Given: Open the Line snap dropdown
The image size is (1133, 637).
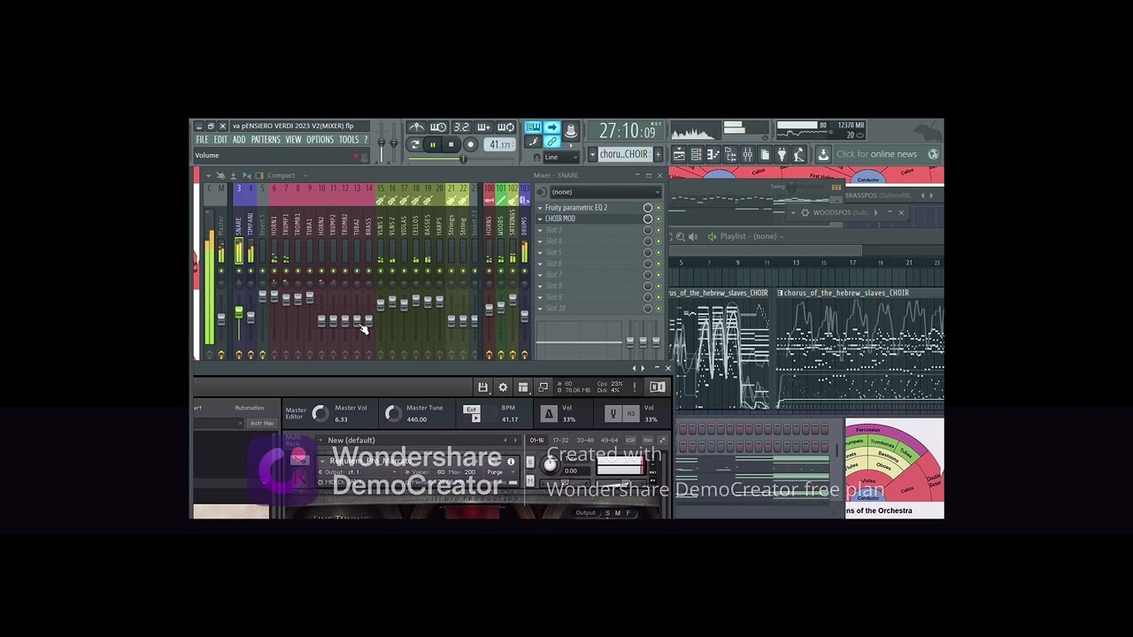Looking at the screenshot, I should 560,157.
